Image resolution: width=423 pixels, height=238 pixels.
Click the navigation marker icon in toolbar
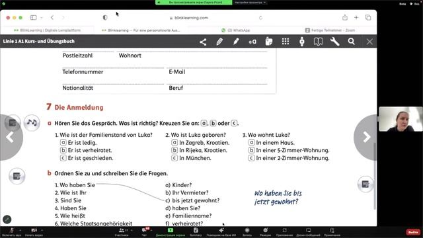point(302,42)
